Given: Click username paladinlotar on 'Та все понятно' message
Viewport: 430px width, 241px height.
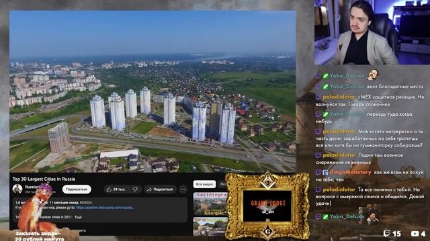Looking at the screenshot, I should pyautogui.click(x=339, y=189).
